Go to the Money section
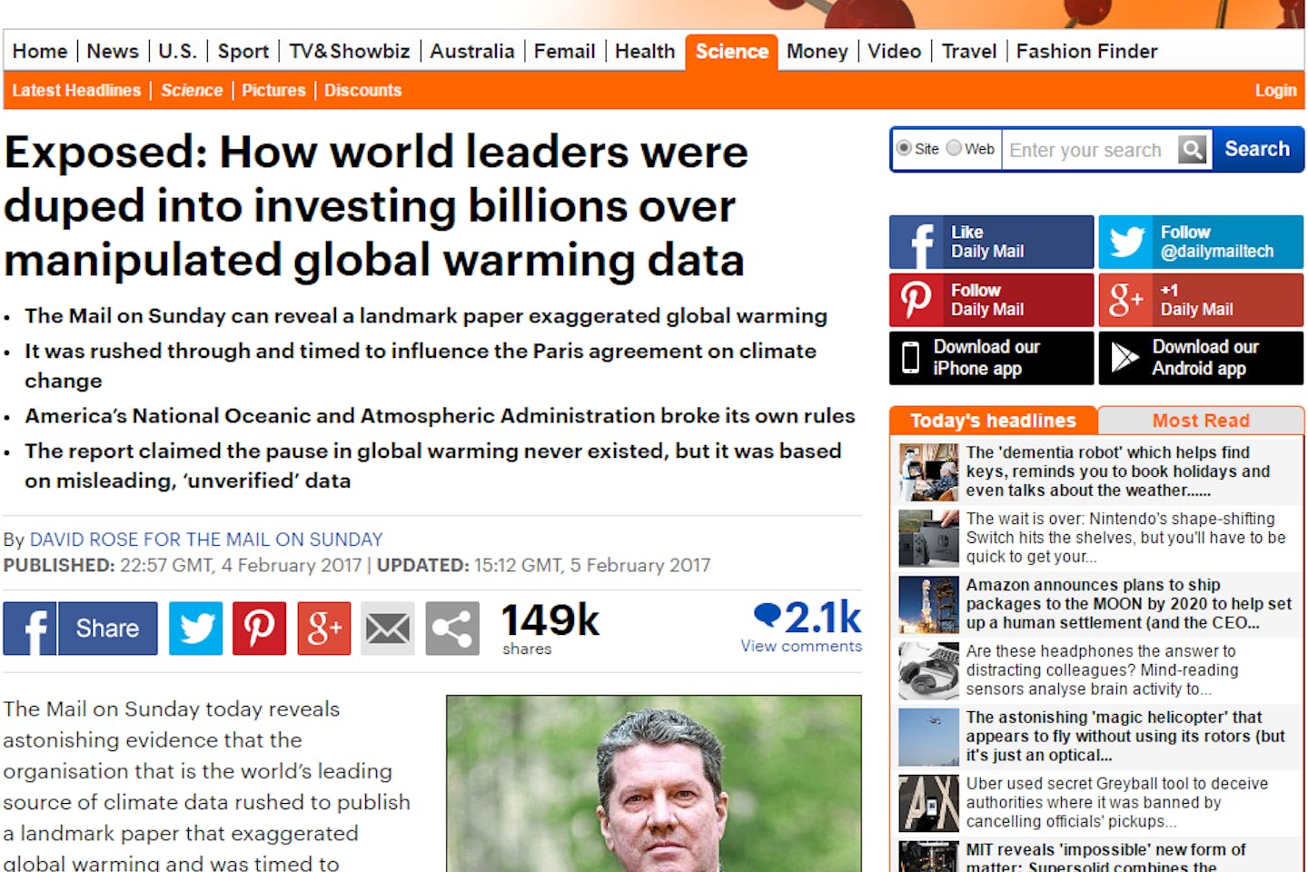Viewport: 1308px width, 872px height. pos(817,52)
